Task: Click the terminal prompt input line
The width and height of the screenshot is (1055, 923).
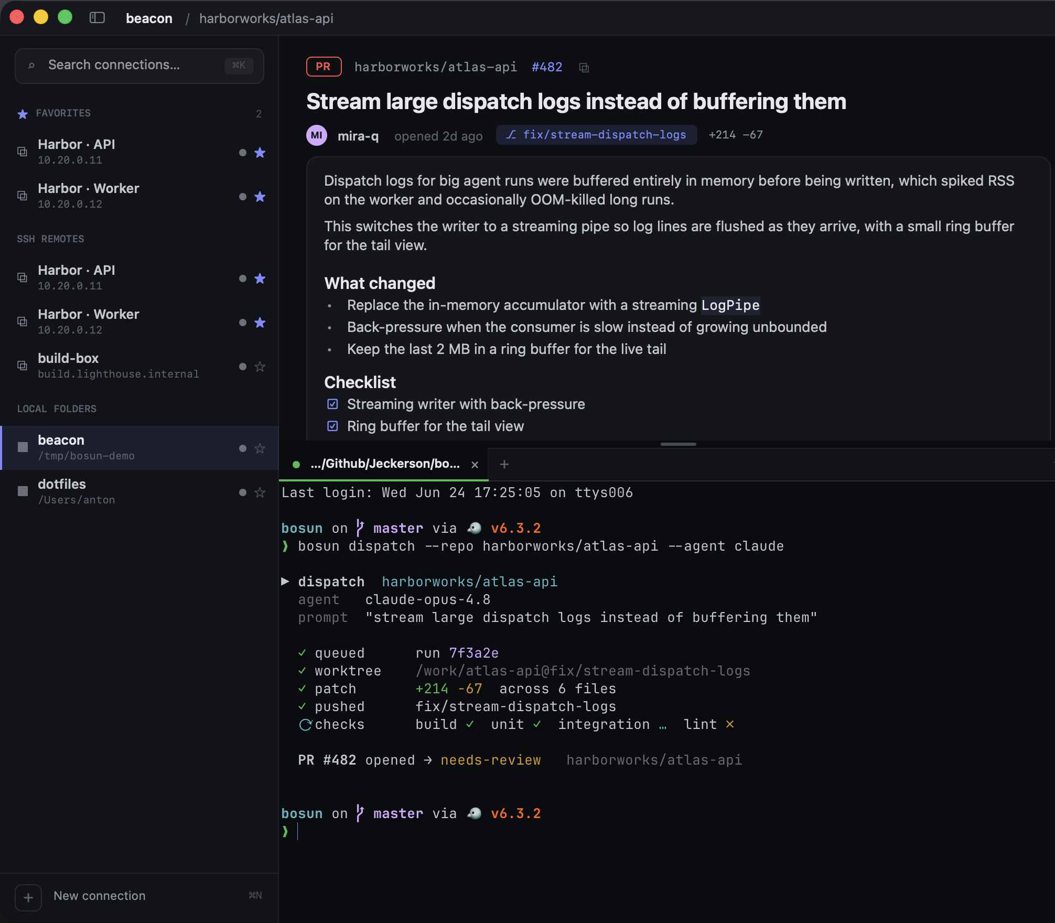Action: click(x=666, y=831)
